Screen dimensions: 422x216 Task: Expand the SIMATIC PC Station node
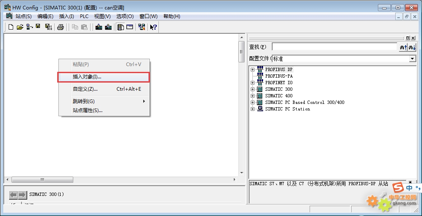tap(252, 109)
